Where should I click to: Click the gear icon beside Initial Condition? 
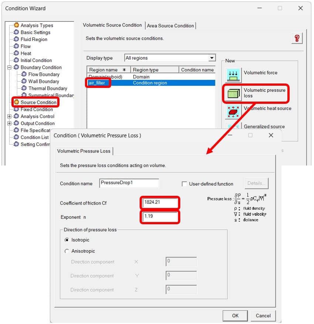[x=16, y=60]
